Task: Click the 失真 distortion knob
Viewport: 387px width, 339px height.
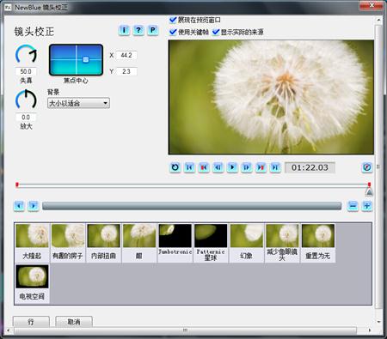Action: coord(26,54)
